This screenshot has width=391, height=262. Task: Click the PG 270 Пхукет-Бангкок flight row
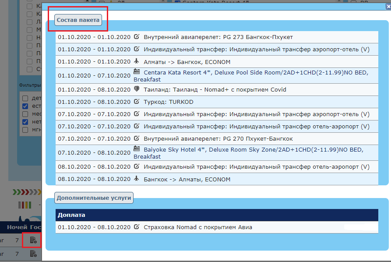click(218, 139)
